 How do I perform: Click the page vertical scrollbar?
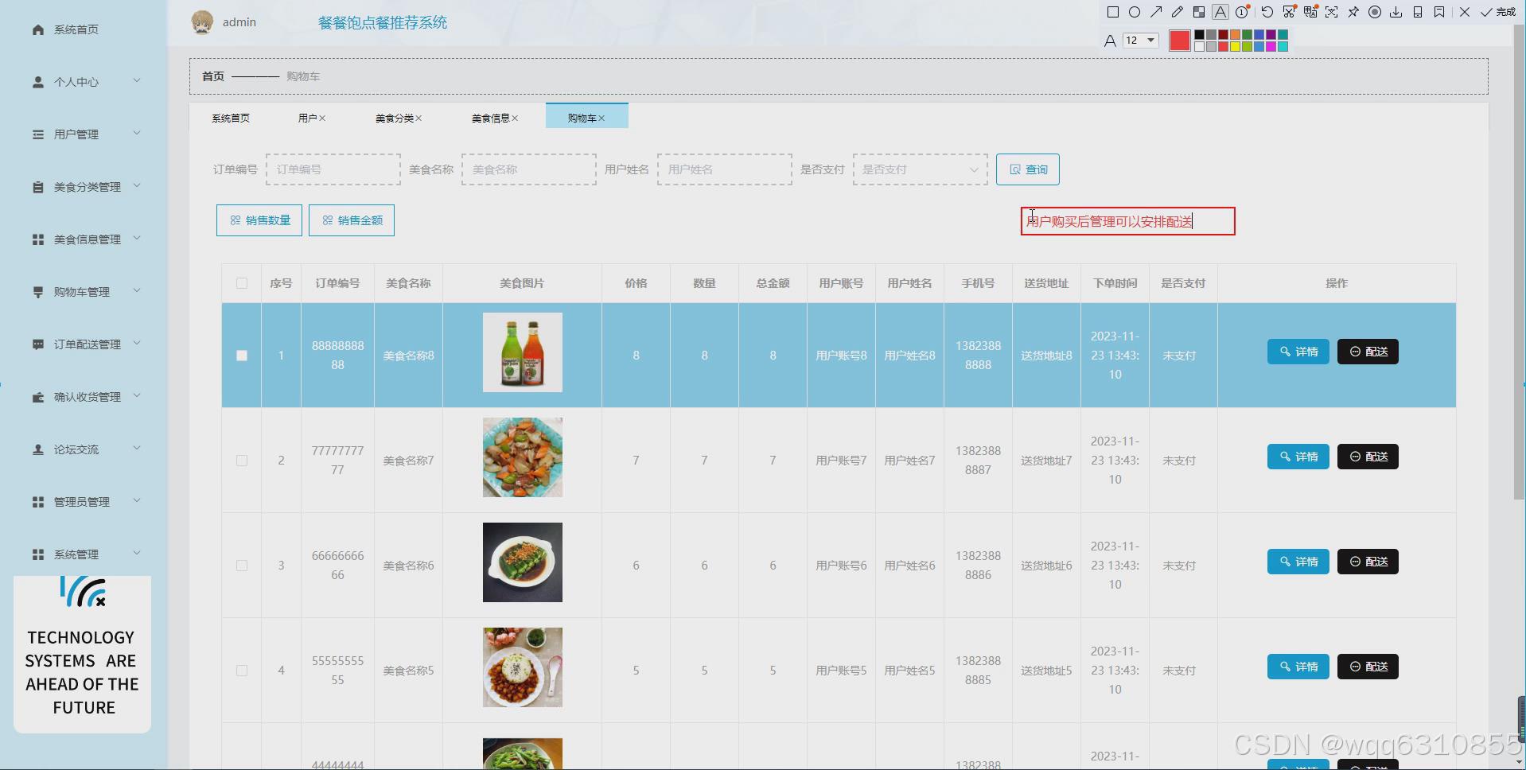(1519, 262)
